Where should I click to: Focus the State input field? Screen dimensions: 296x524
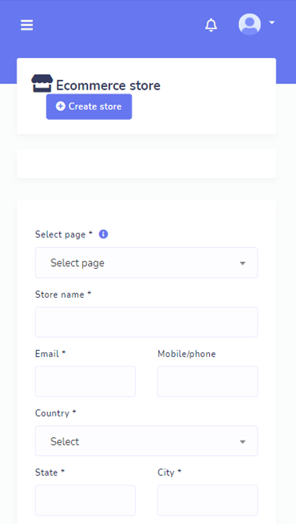coord(85,500)
